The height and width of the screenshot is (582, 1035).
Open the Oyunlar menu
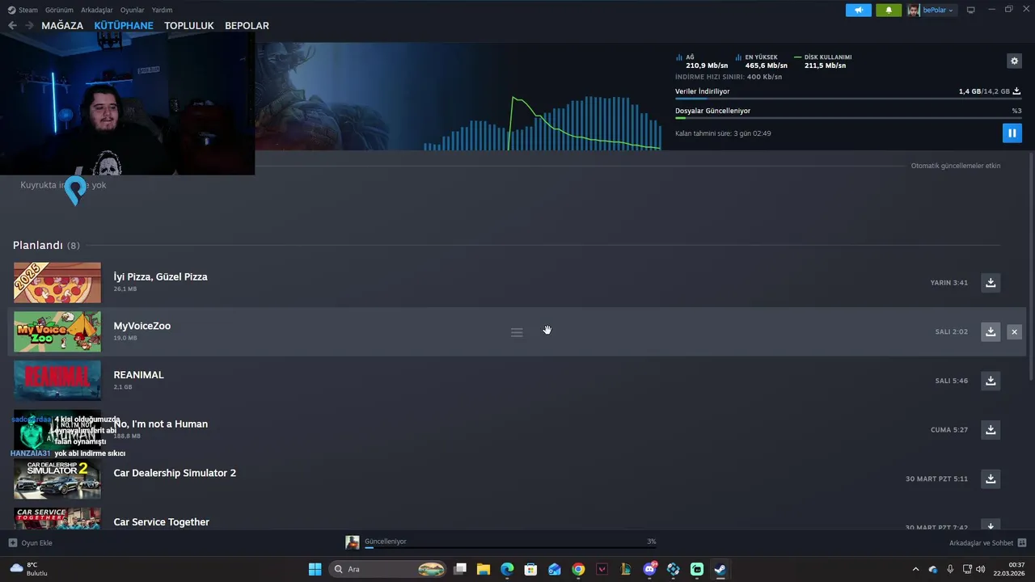[x=133, y=10]
